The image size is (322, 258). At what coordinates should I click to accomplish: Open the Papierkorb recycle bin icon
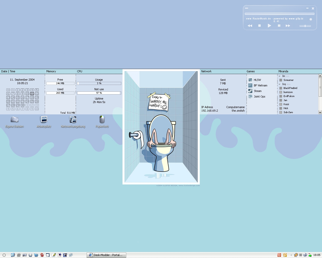[102, 122]
